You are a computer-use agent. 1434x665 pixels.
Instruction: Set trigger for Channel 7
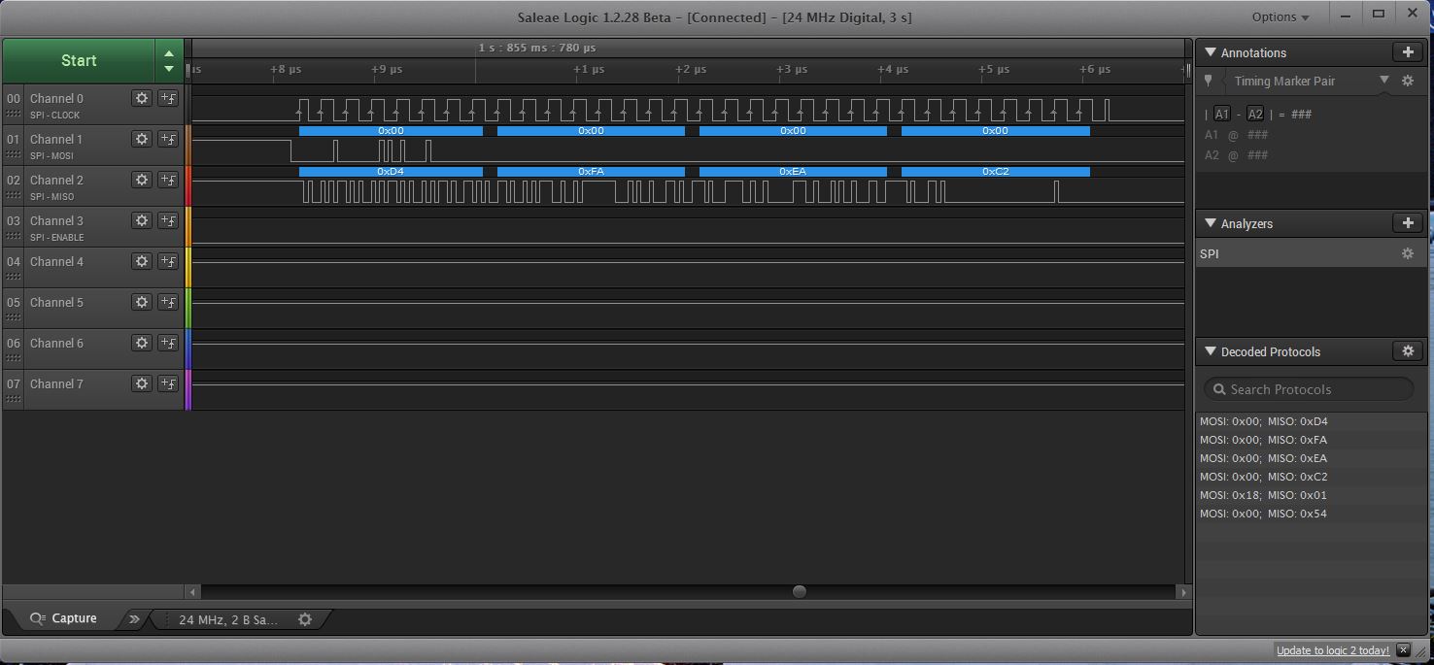[x=168, y=383]
